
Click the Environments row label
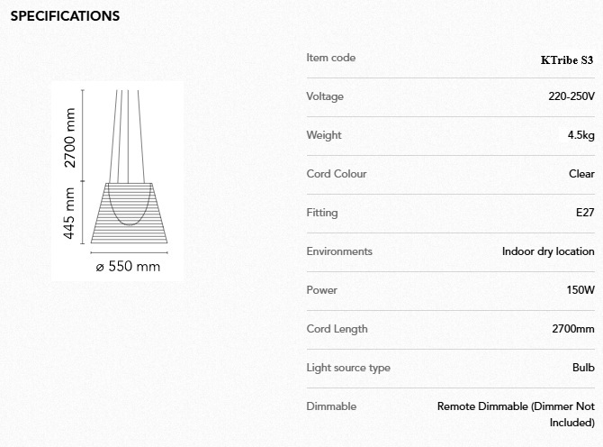tap(339, 251)
